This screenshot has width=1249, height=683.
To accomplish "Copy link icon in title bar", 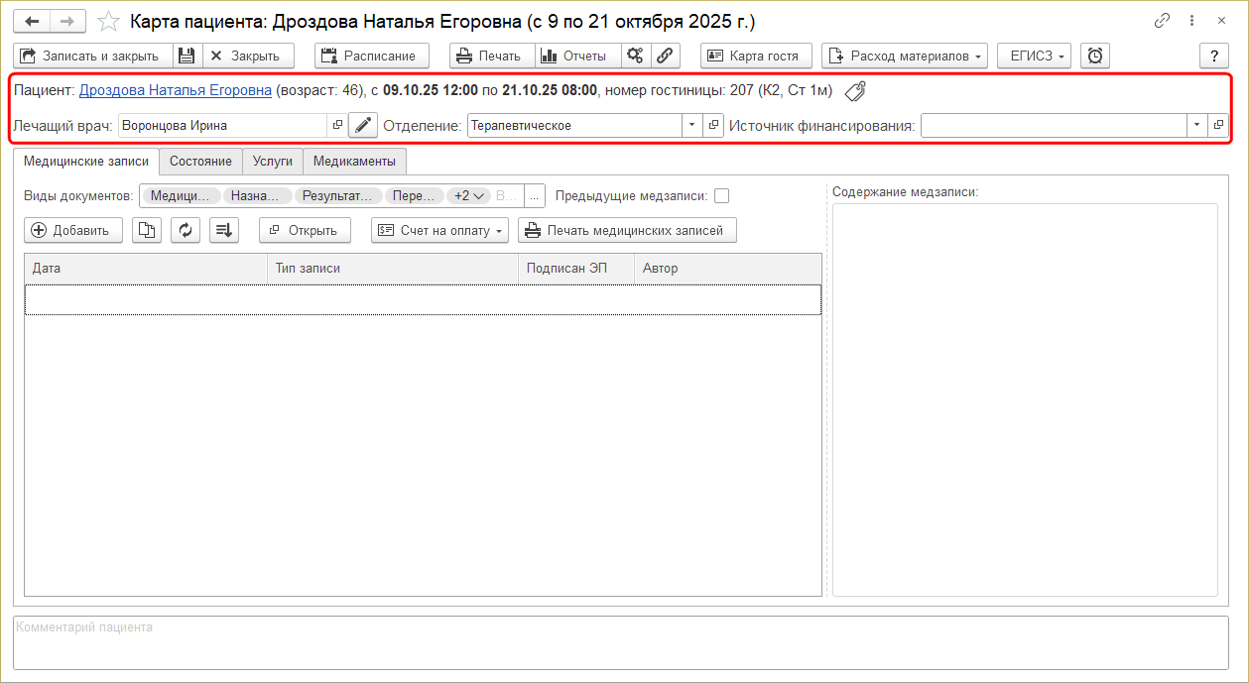I will click(x=1163, y=21).
